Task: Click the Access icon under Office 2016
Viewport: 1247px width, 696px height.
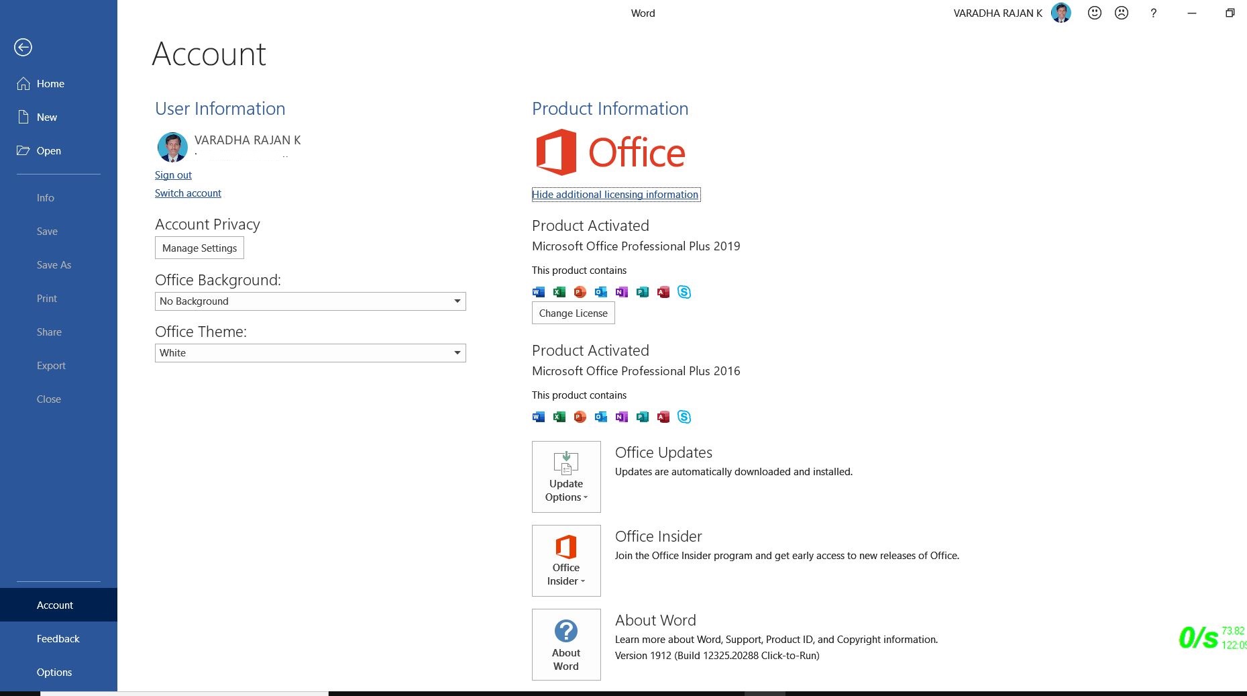Action: click(663, 417)
